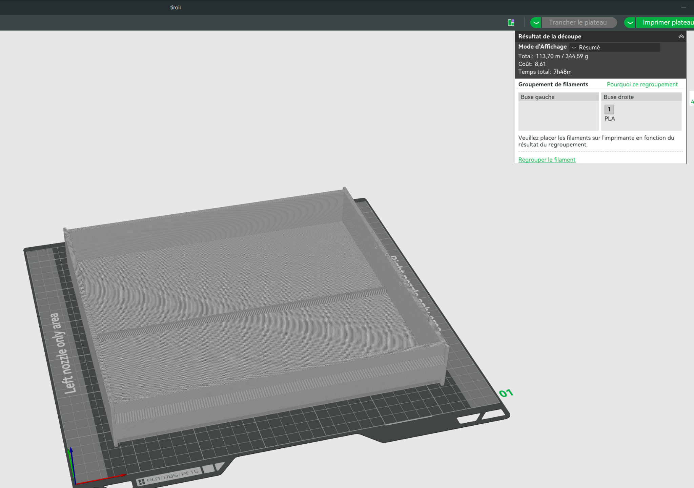Click the empty Buse gauche filament area
Screen dimensions: 694x488
coord(558,115)
